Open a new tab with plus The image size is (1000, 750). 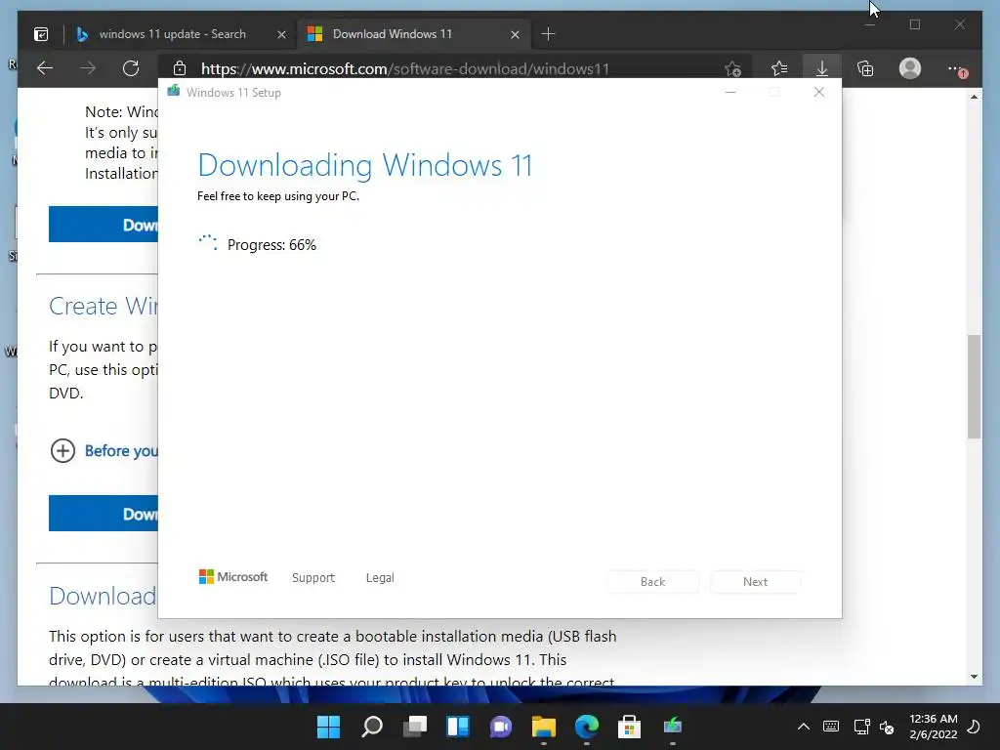(548, 34)
